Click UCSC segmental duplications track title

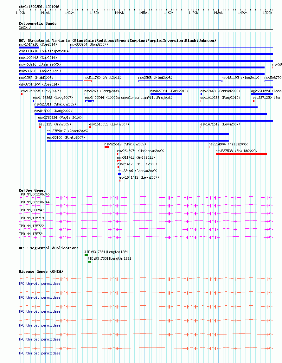(x=48, y=248)
